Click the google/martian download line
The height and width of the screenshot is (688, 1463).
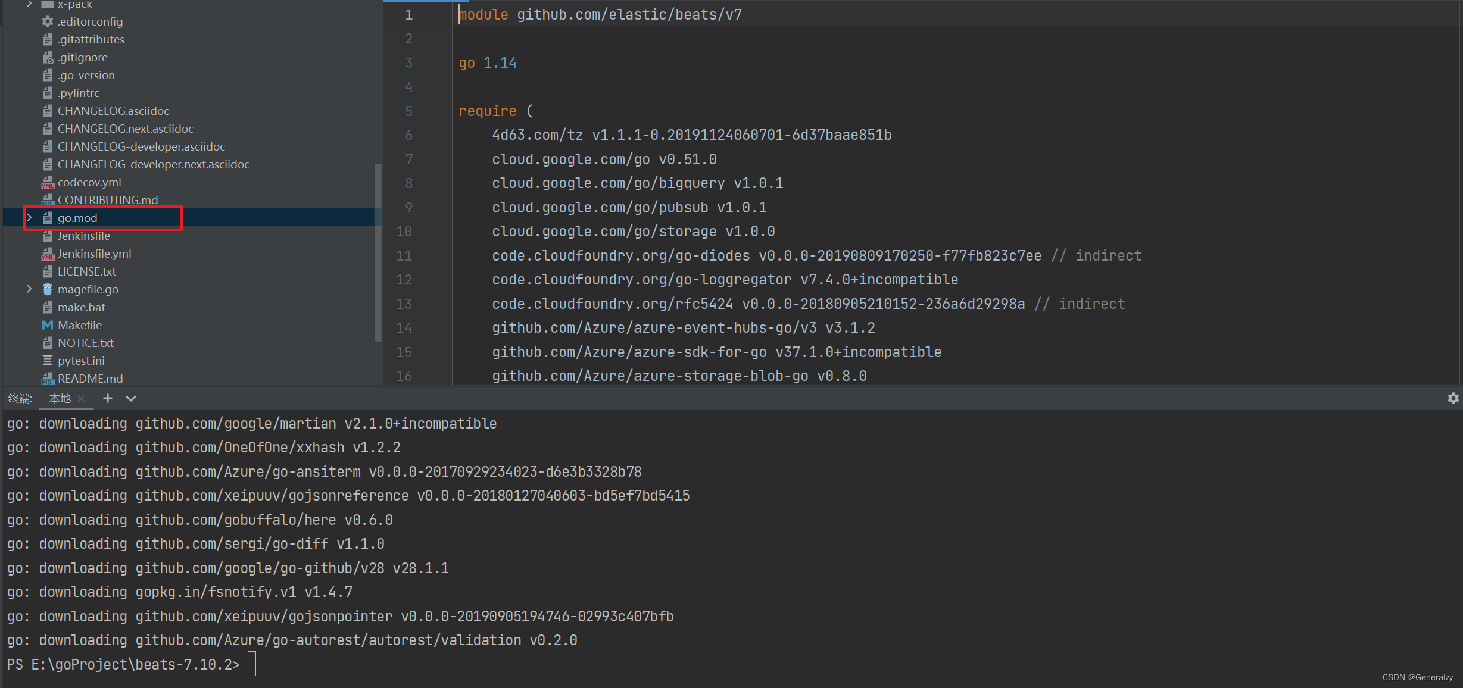point(252,424)
